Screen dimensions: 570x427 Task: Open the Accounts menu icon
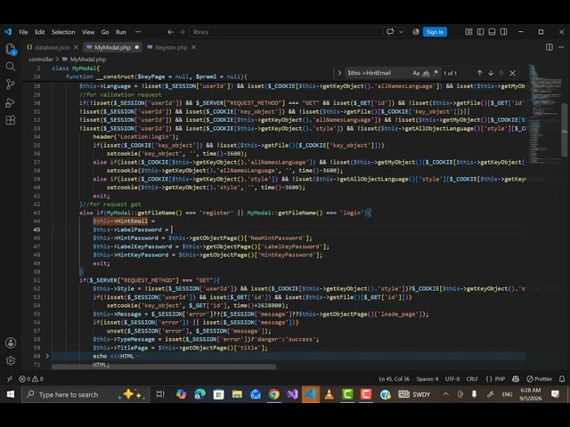tap(11, 342)
